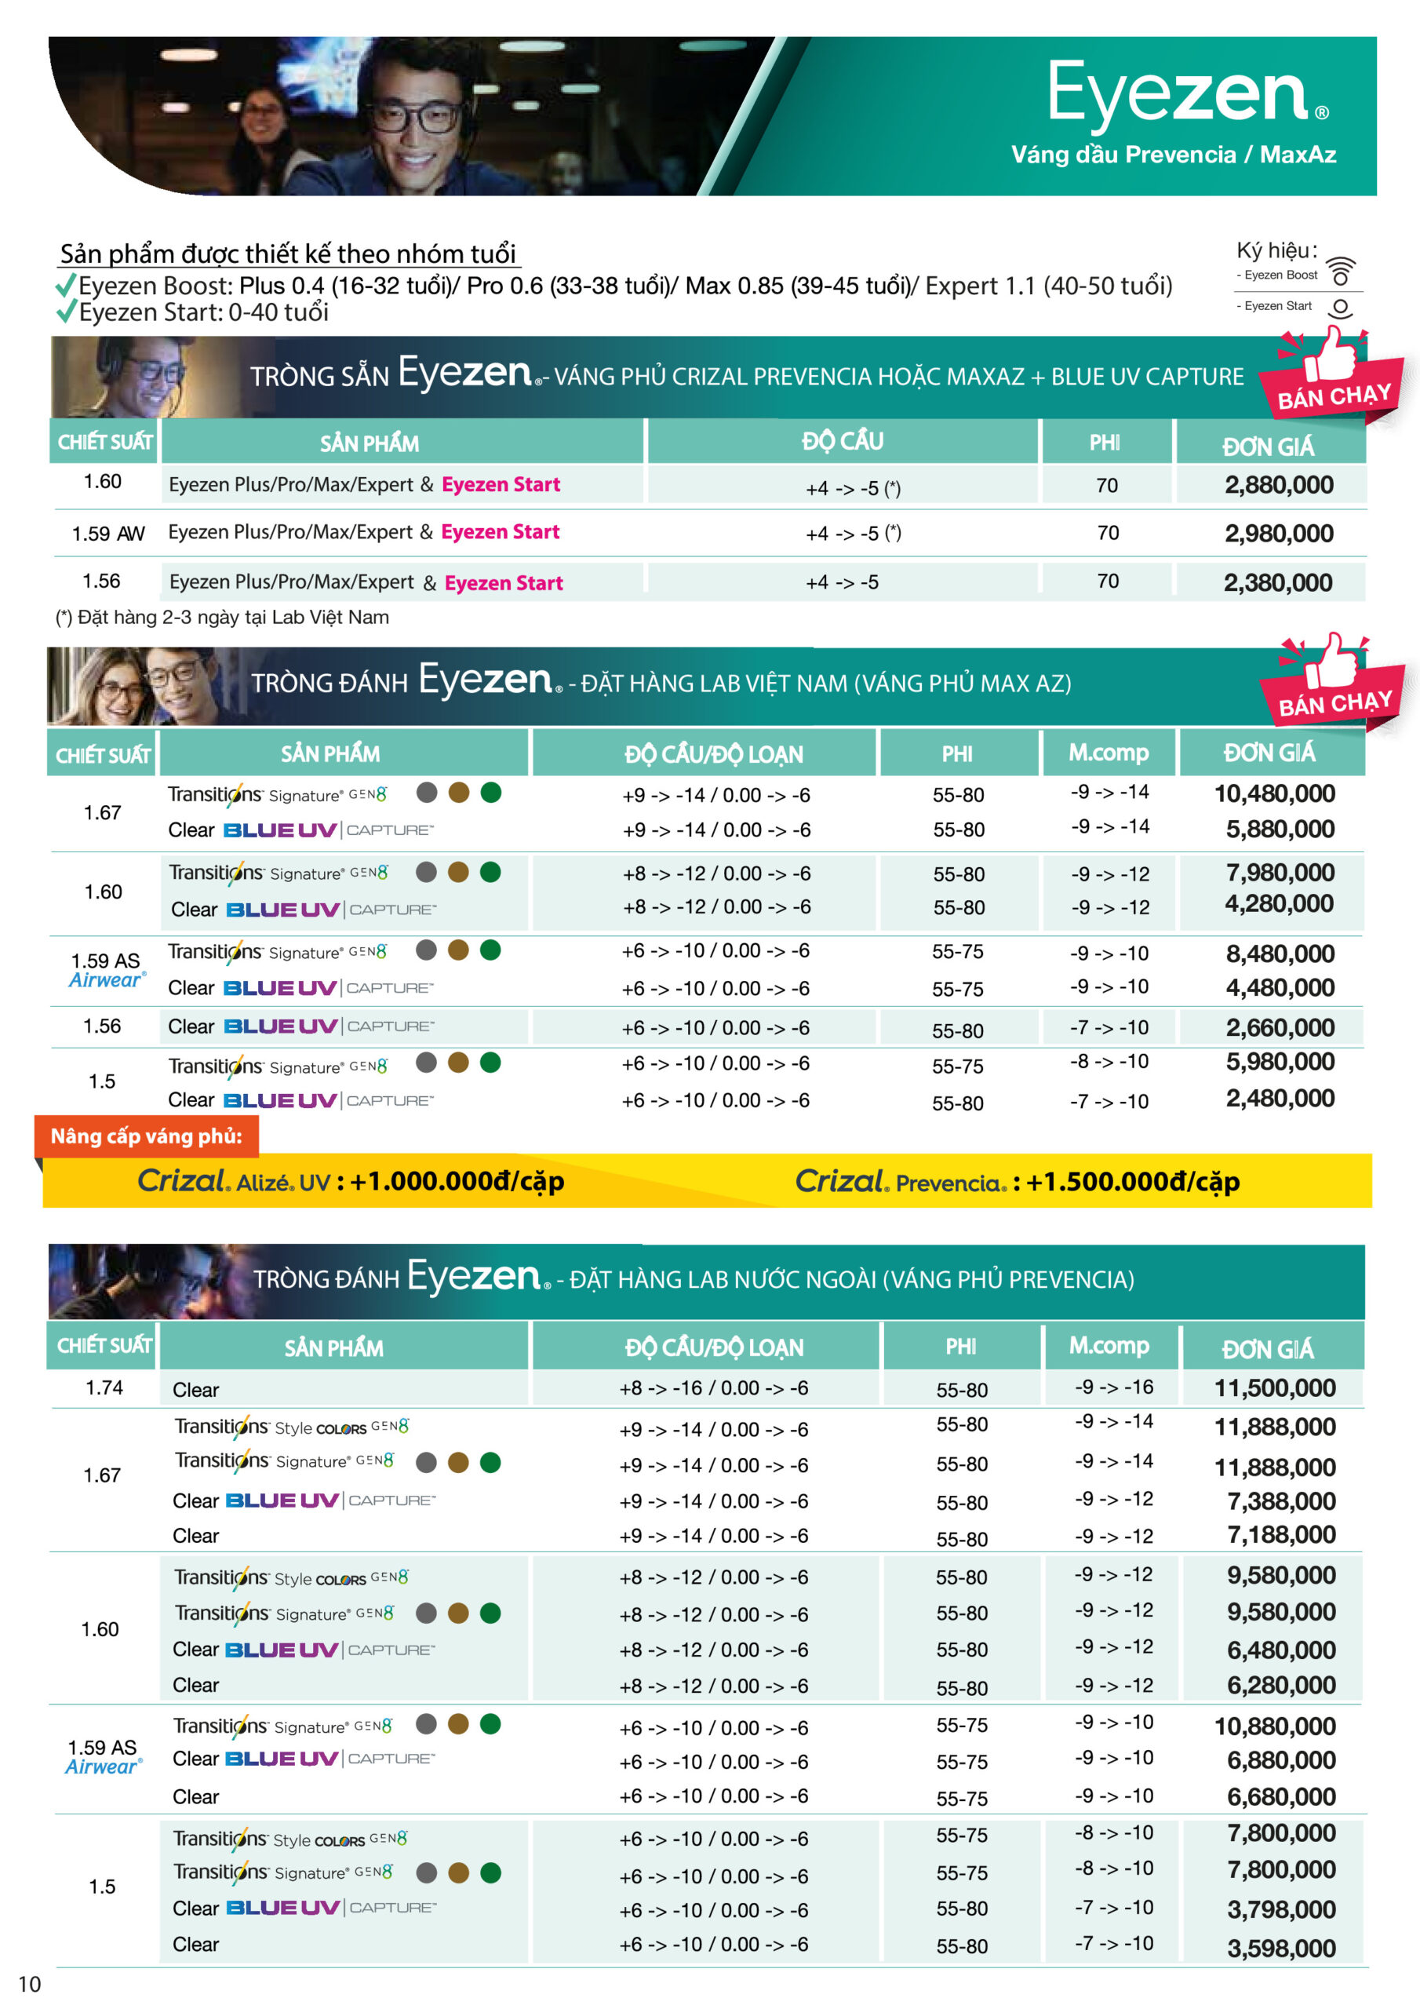The width and height of the screenshot is (1420, 2009).
Task: Click the Eyezen Start eye symbol icon
Action: 1341,308
